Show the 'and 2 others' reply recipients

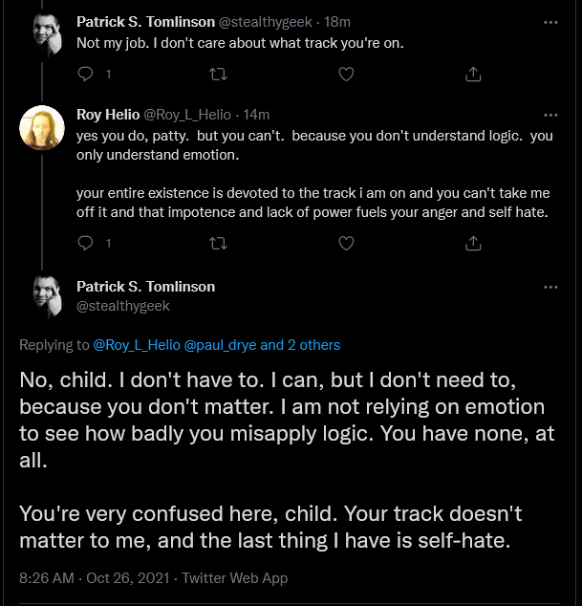(300, 345)
